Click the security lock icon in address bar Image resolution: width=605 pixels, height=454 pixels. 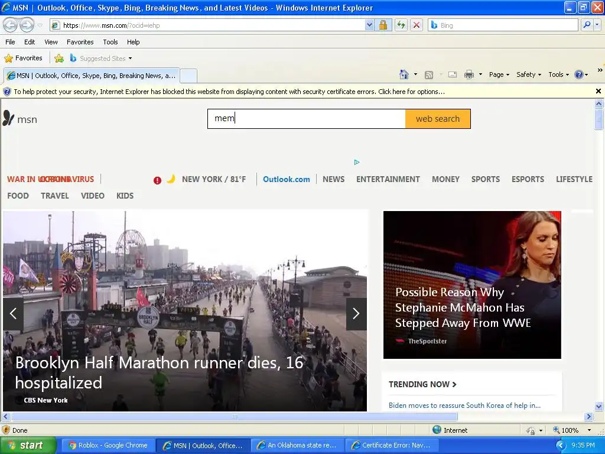click(x=383, y=25)
